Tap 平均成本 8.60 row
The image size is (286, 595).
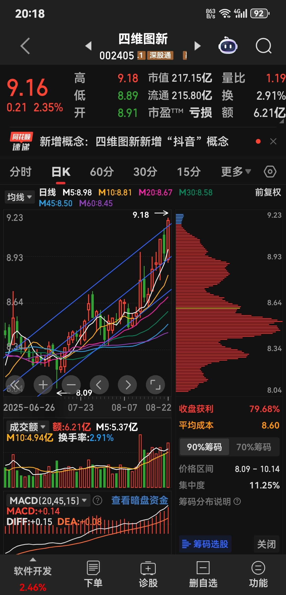(x=229, y=425)
